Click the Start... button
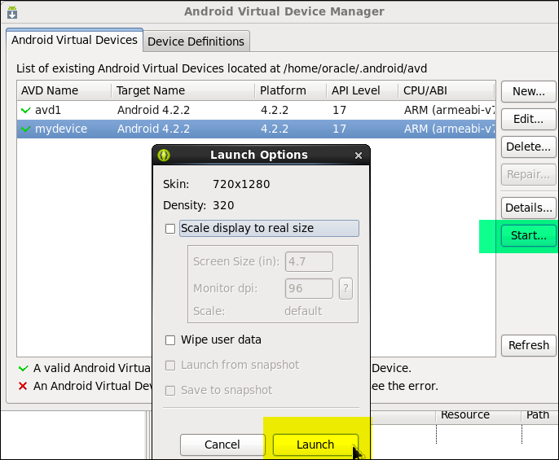The image size is (559, 460). pos(529,235)
